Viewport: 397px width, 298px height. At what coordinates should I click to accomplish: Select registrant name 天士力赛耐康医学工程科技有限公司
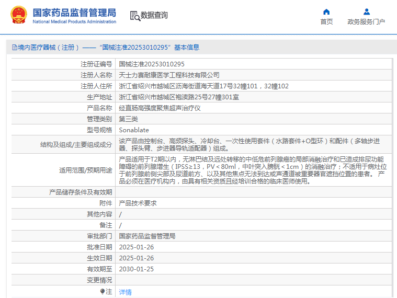point(169,75)
